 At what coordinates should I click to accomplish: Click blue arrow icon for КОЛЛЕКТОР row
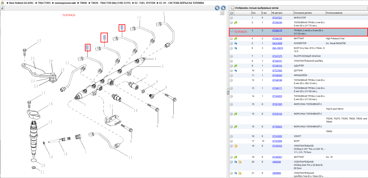click(236, 43)
